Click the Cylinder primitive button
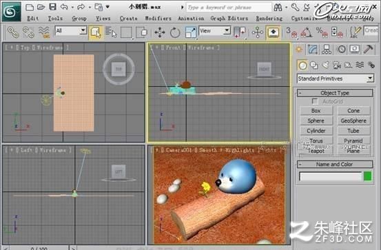The image size is (381, 250). tap(316, 131)
